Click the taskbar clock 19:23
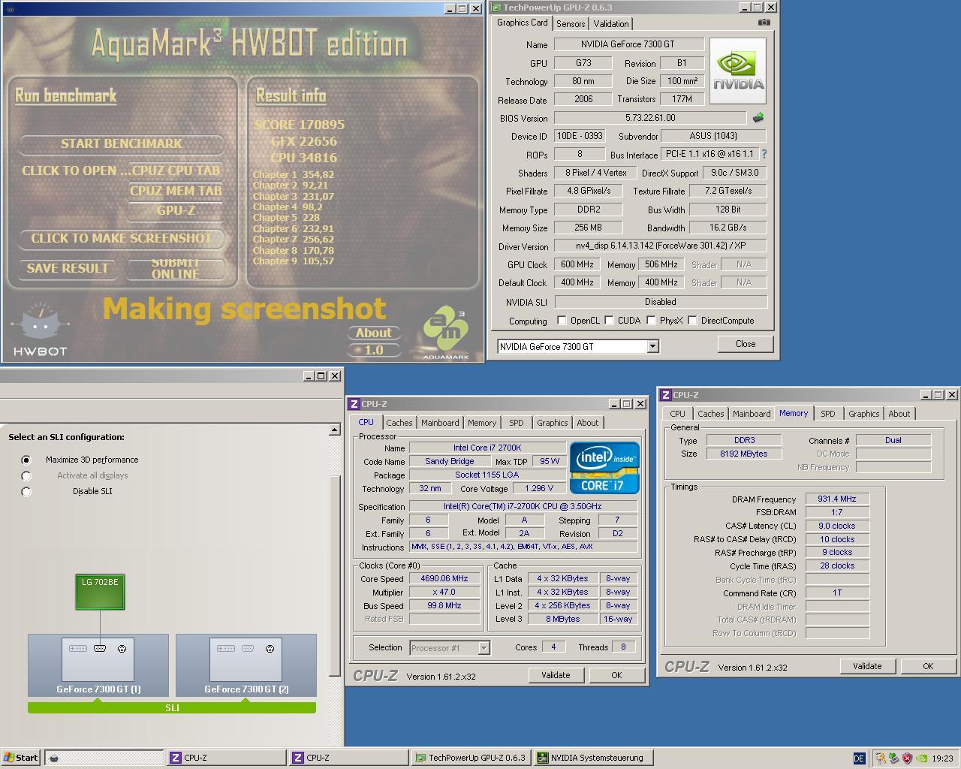The width and height of the screenshot is (961, 769). click(942, 758)
